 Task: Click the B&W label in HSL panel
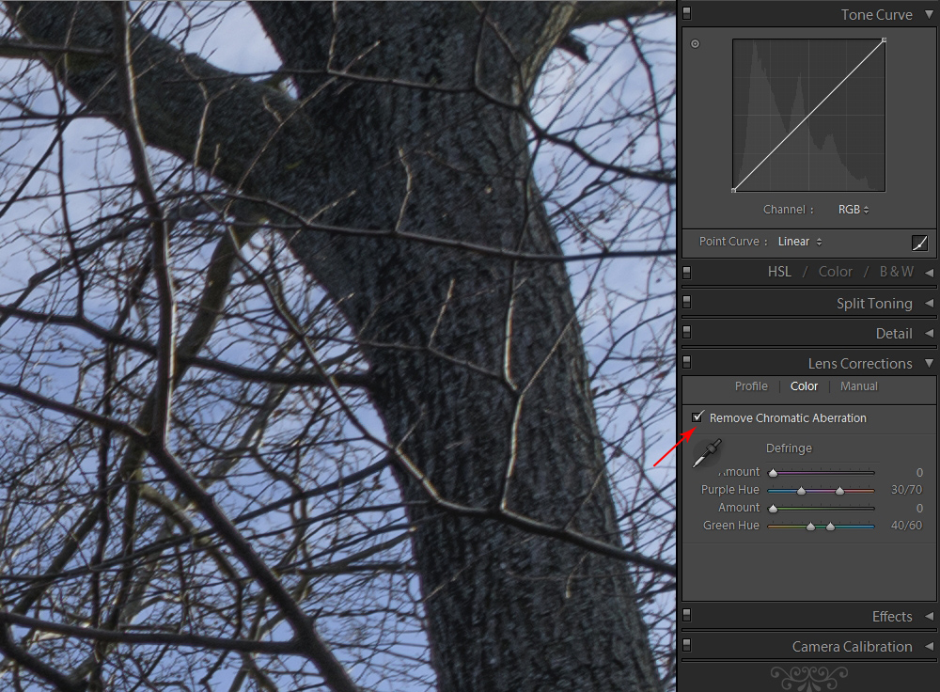(895, 272)
